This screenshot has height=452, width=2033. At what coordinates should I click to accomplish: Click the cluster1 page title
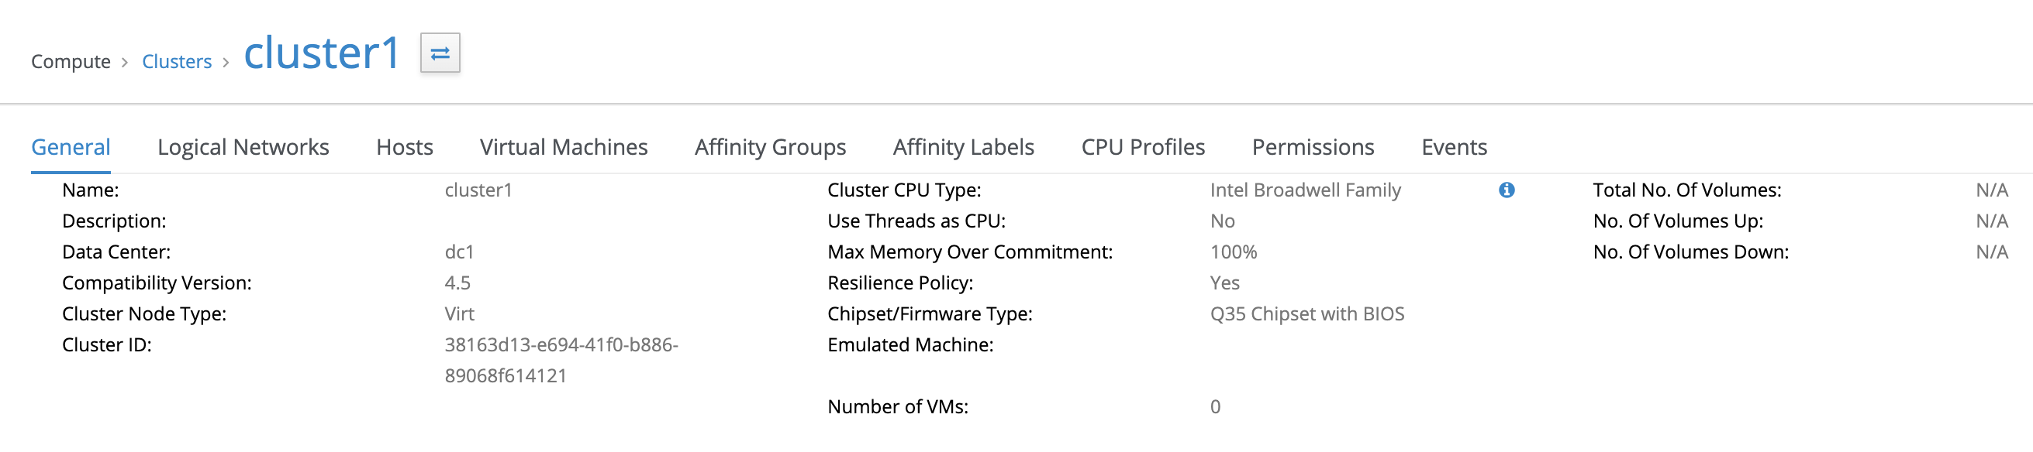point(321,53)
